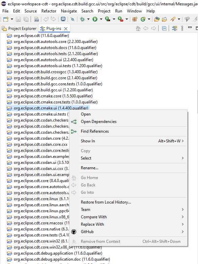Select org.eclipse.cdt.build.gcc.ui plug-in entry
198x264 pixels.
click(53, 90)
